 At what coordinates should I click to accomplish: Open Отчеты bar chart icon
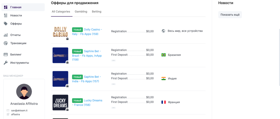pos(6,35)
